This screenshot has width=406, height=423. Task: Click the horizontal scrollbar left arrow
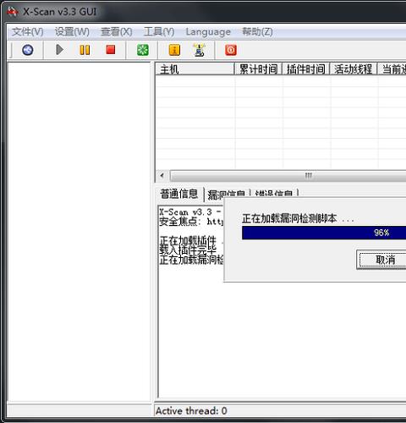pos(162,175)
